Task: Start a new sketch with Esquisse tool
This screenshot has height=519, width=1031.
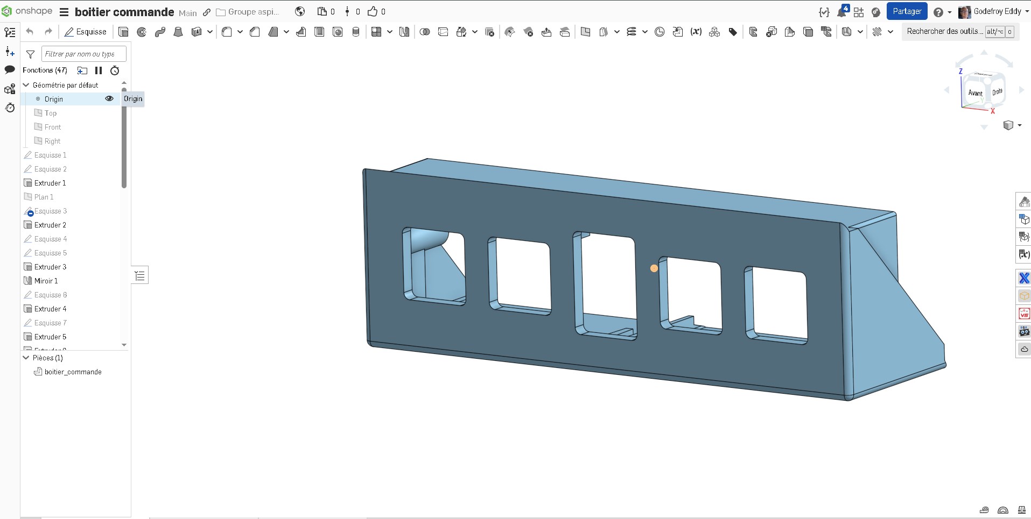Action: [x=86, y=32]
